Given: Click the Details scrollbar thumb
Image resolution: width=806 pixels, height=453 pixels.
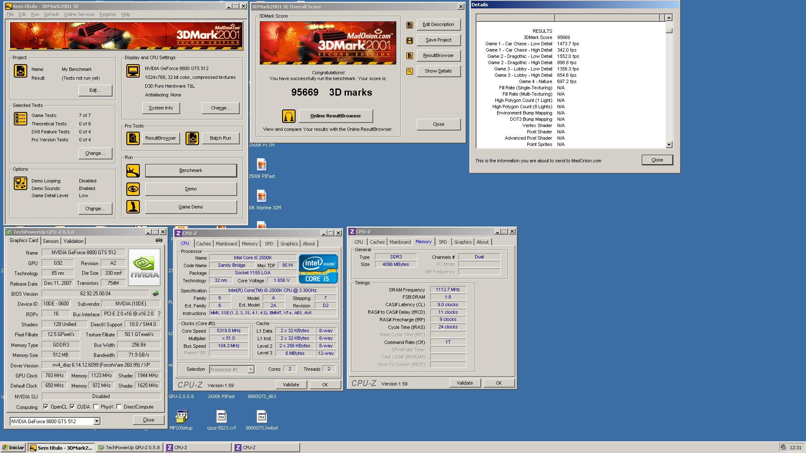Looking at the screenshot, I should coord(669,31).
